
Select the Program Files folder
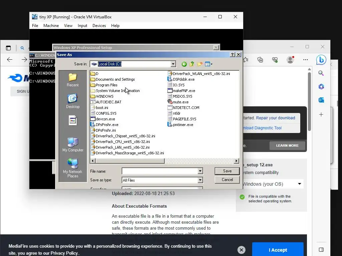[104, 85]
